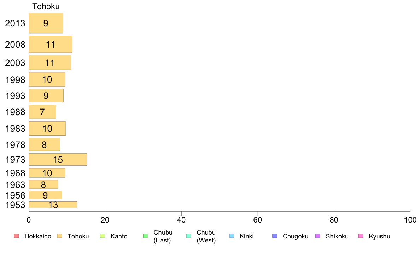
Task: Click the Tohoku title above the bars
Action: pos(46,6)
